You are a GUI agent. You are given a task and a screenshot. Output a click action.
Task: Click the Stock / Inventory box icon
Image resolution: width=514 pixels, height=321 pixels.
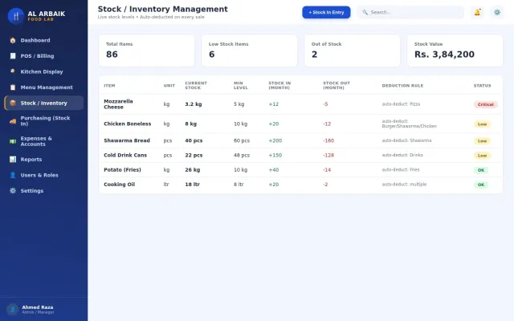pyautogui.click(x=13, y=103)
